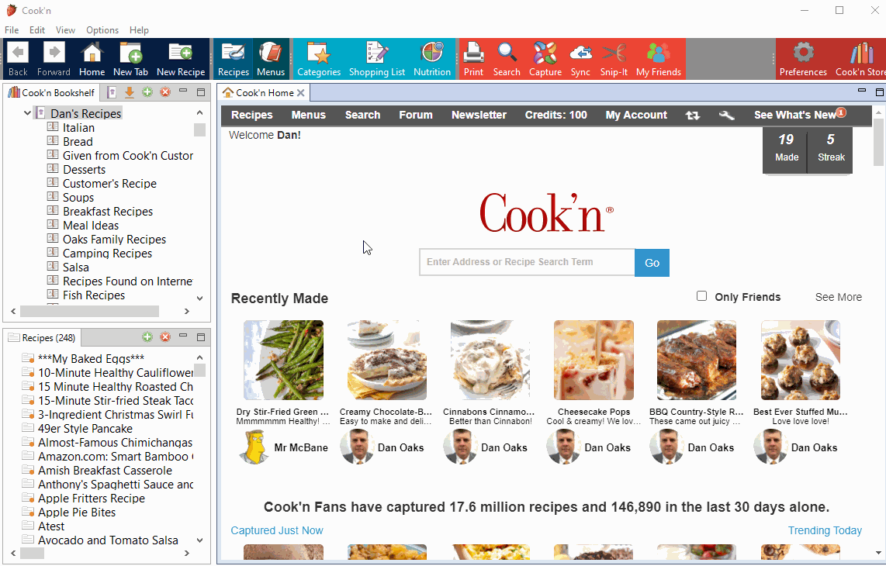This screenshot has width=886, height=566.
Task: Open the View menu
Action: pos(65,30)
